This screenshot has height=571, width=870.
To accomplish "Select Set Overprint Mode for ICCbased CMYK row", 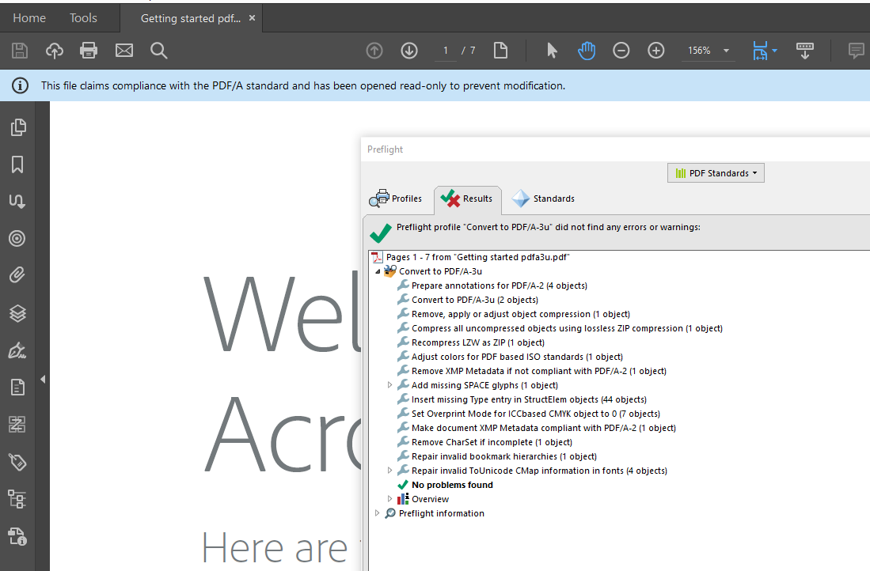I will [529, 414].
